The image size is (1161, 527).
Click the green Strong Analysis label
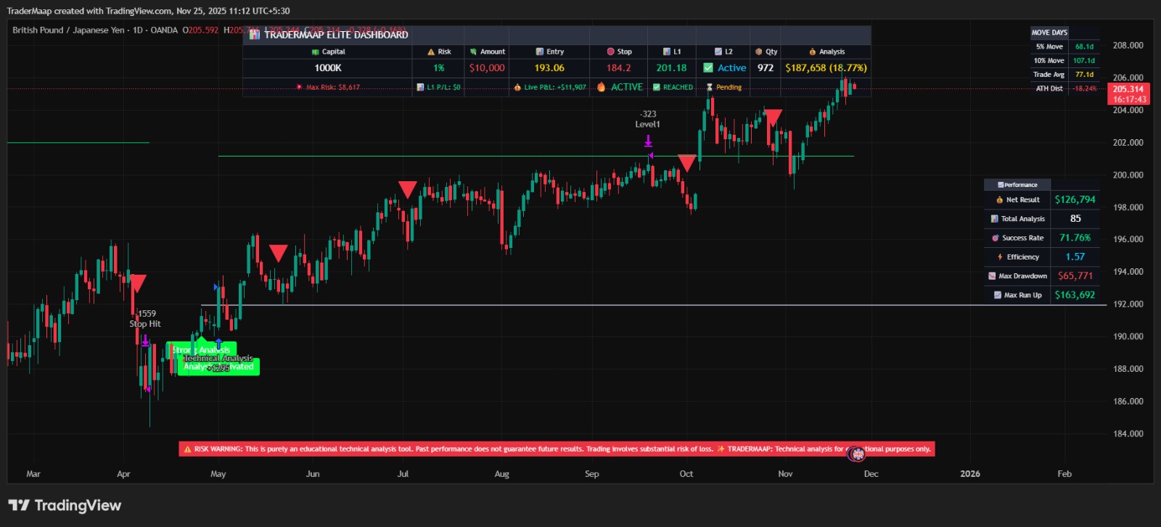[x=201, y=350]
